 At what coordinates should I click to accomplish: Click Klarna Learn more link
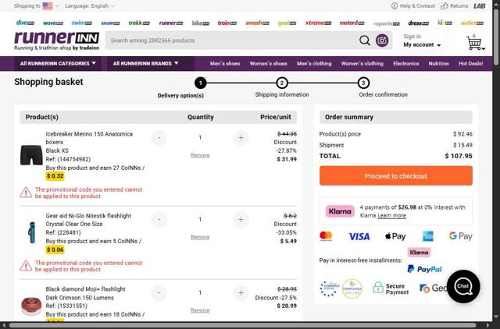[391, 215]
